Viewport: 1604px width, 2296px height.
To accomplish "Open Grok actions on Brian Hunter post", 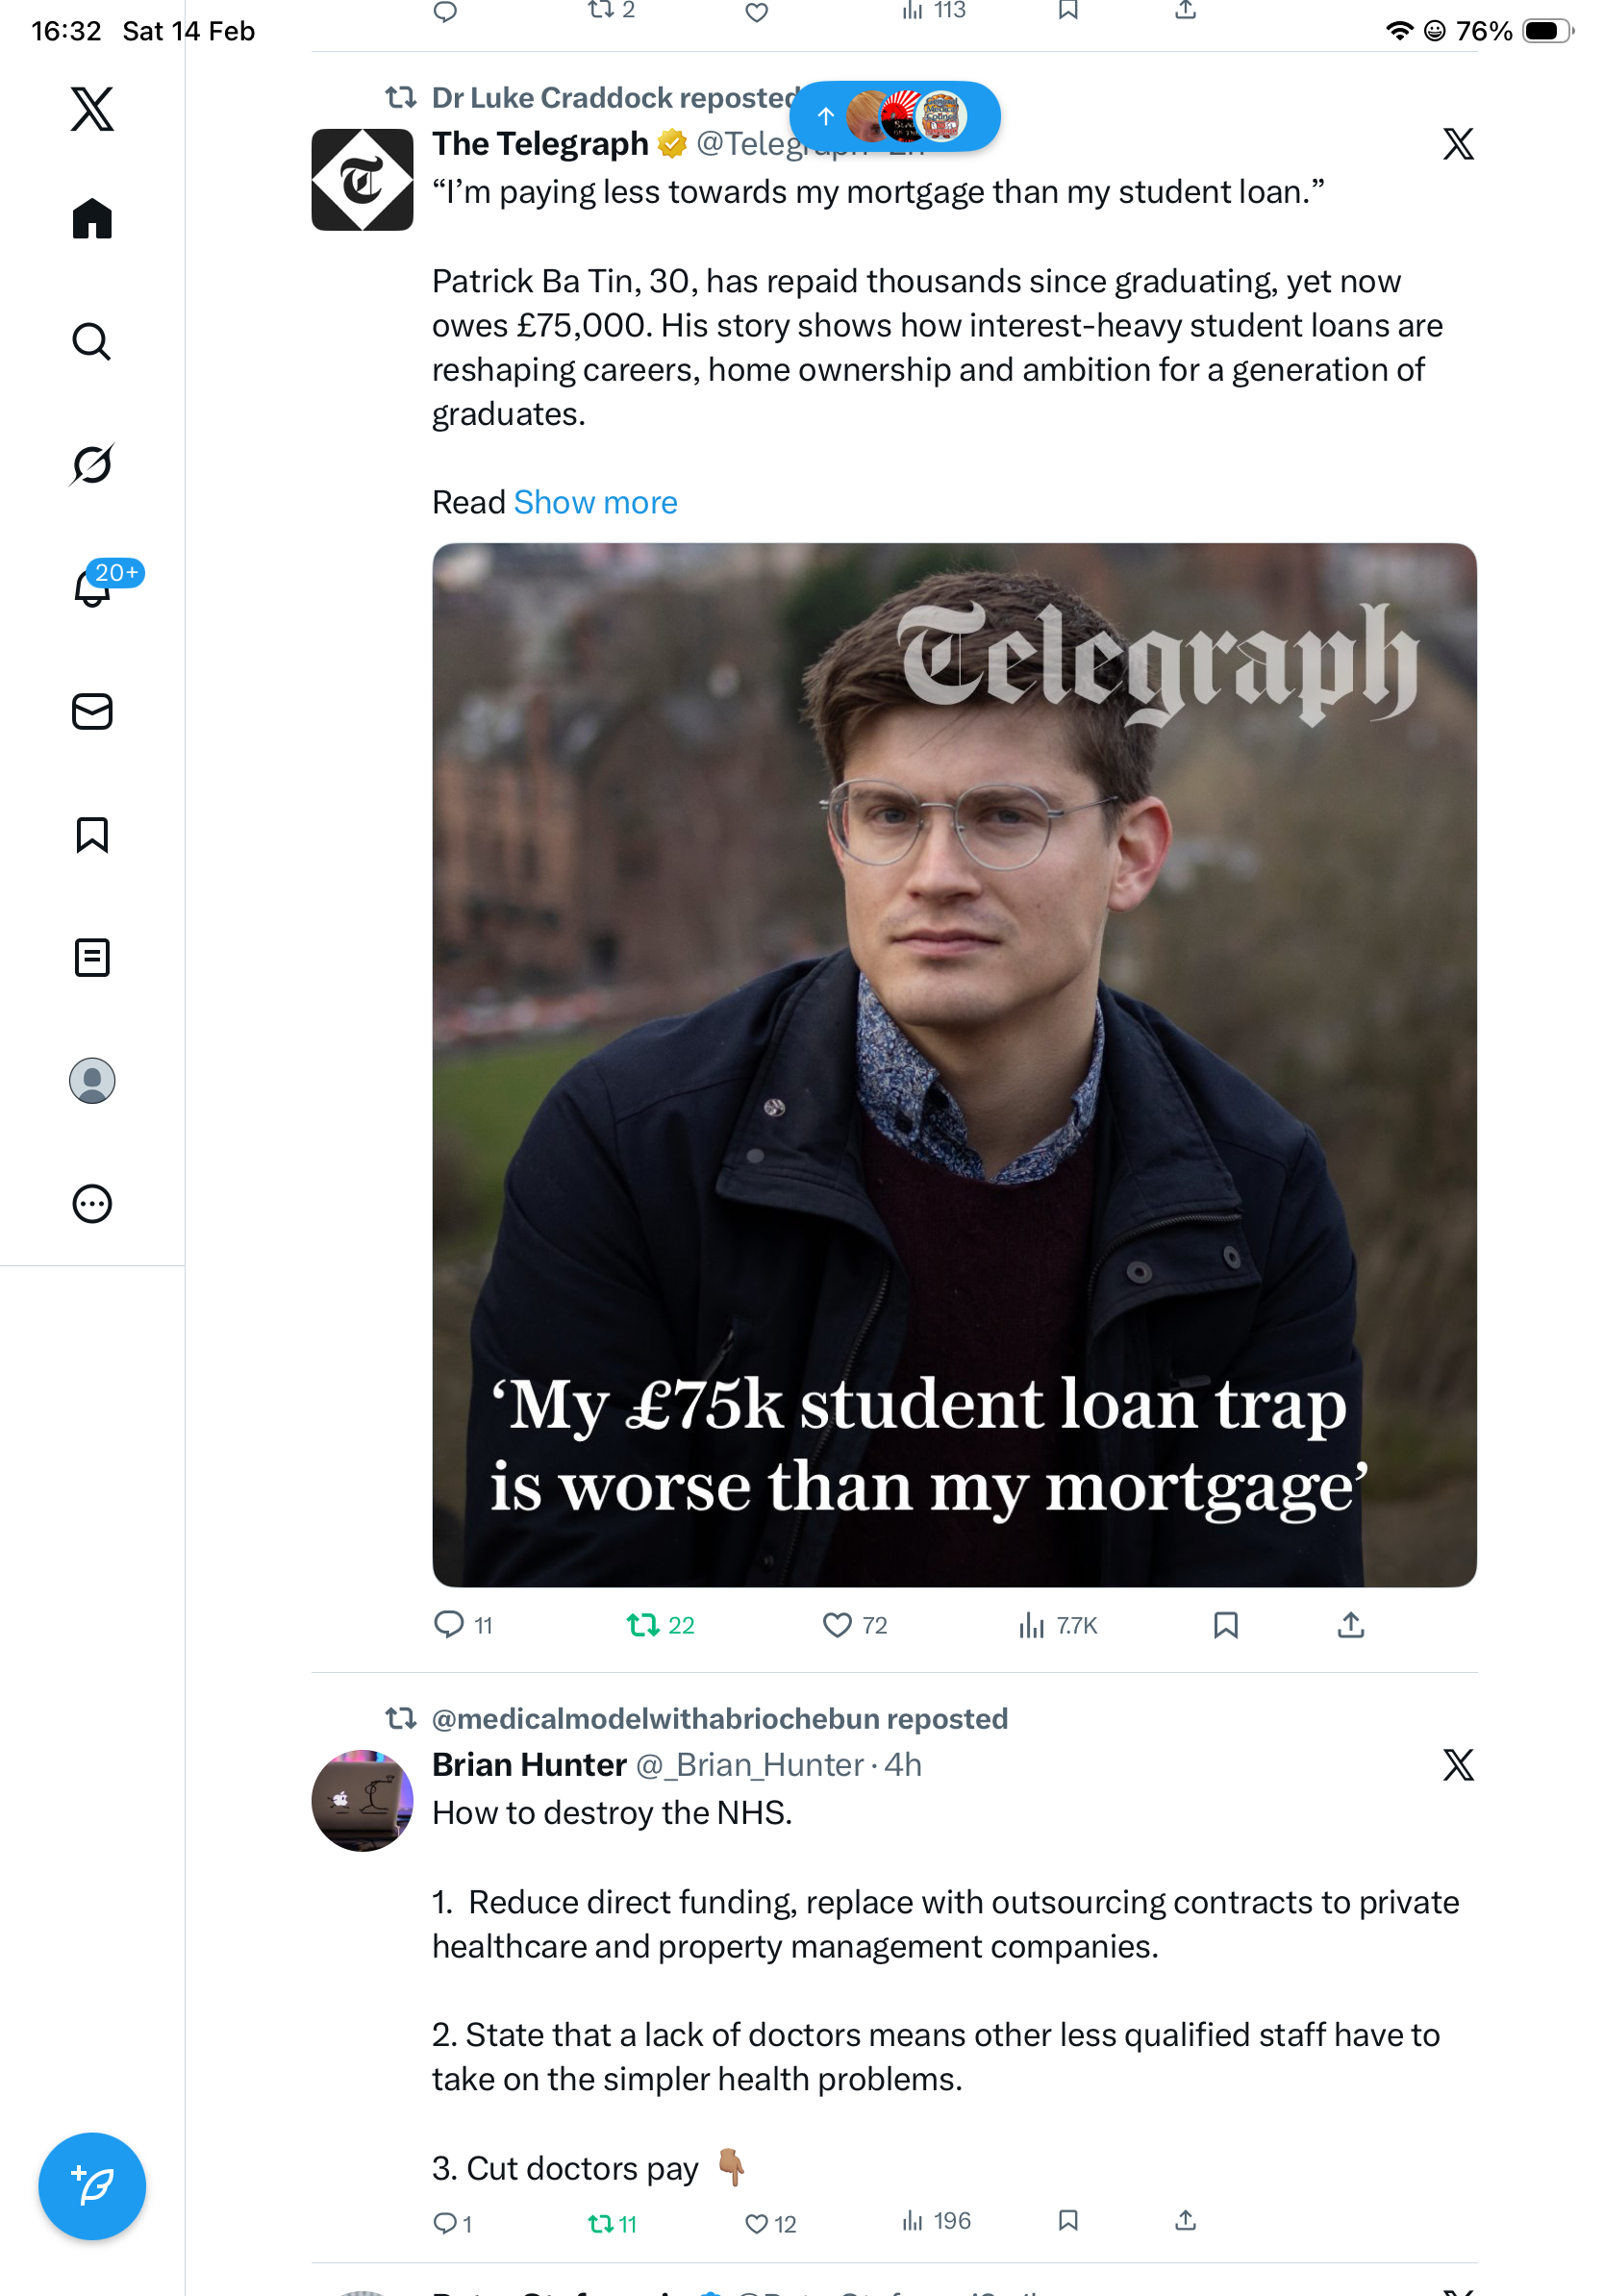I will coord(1458,1765).
